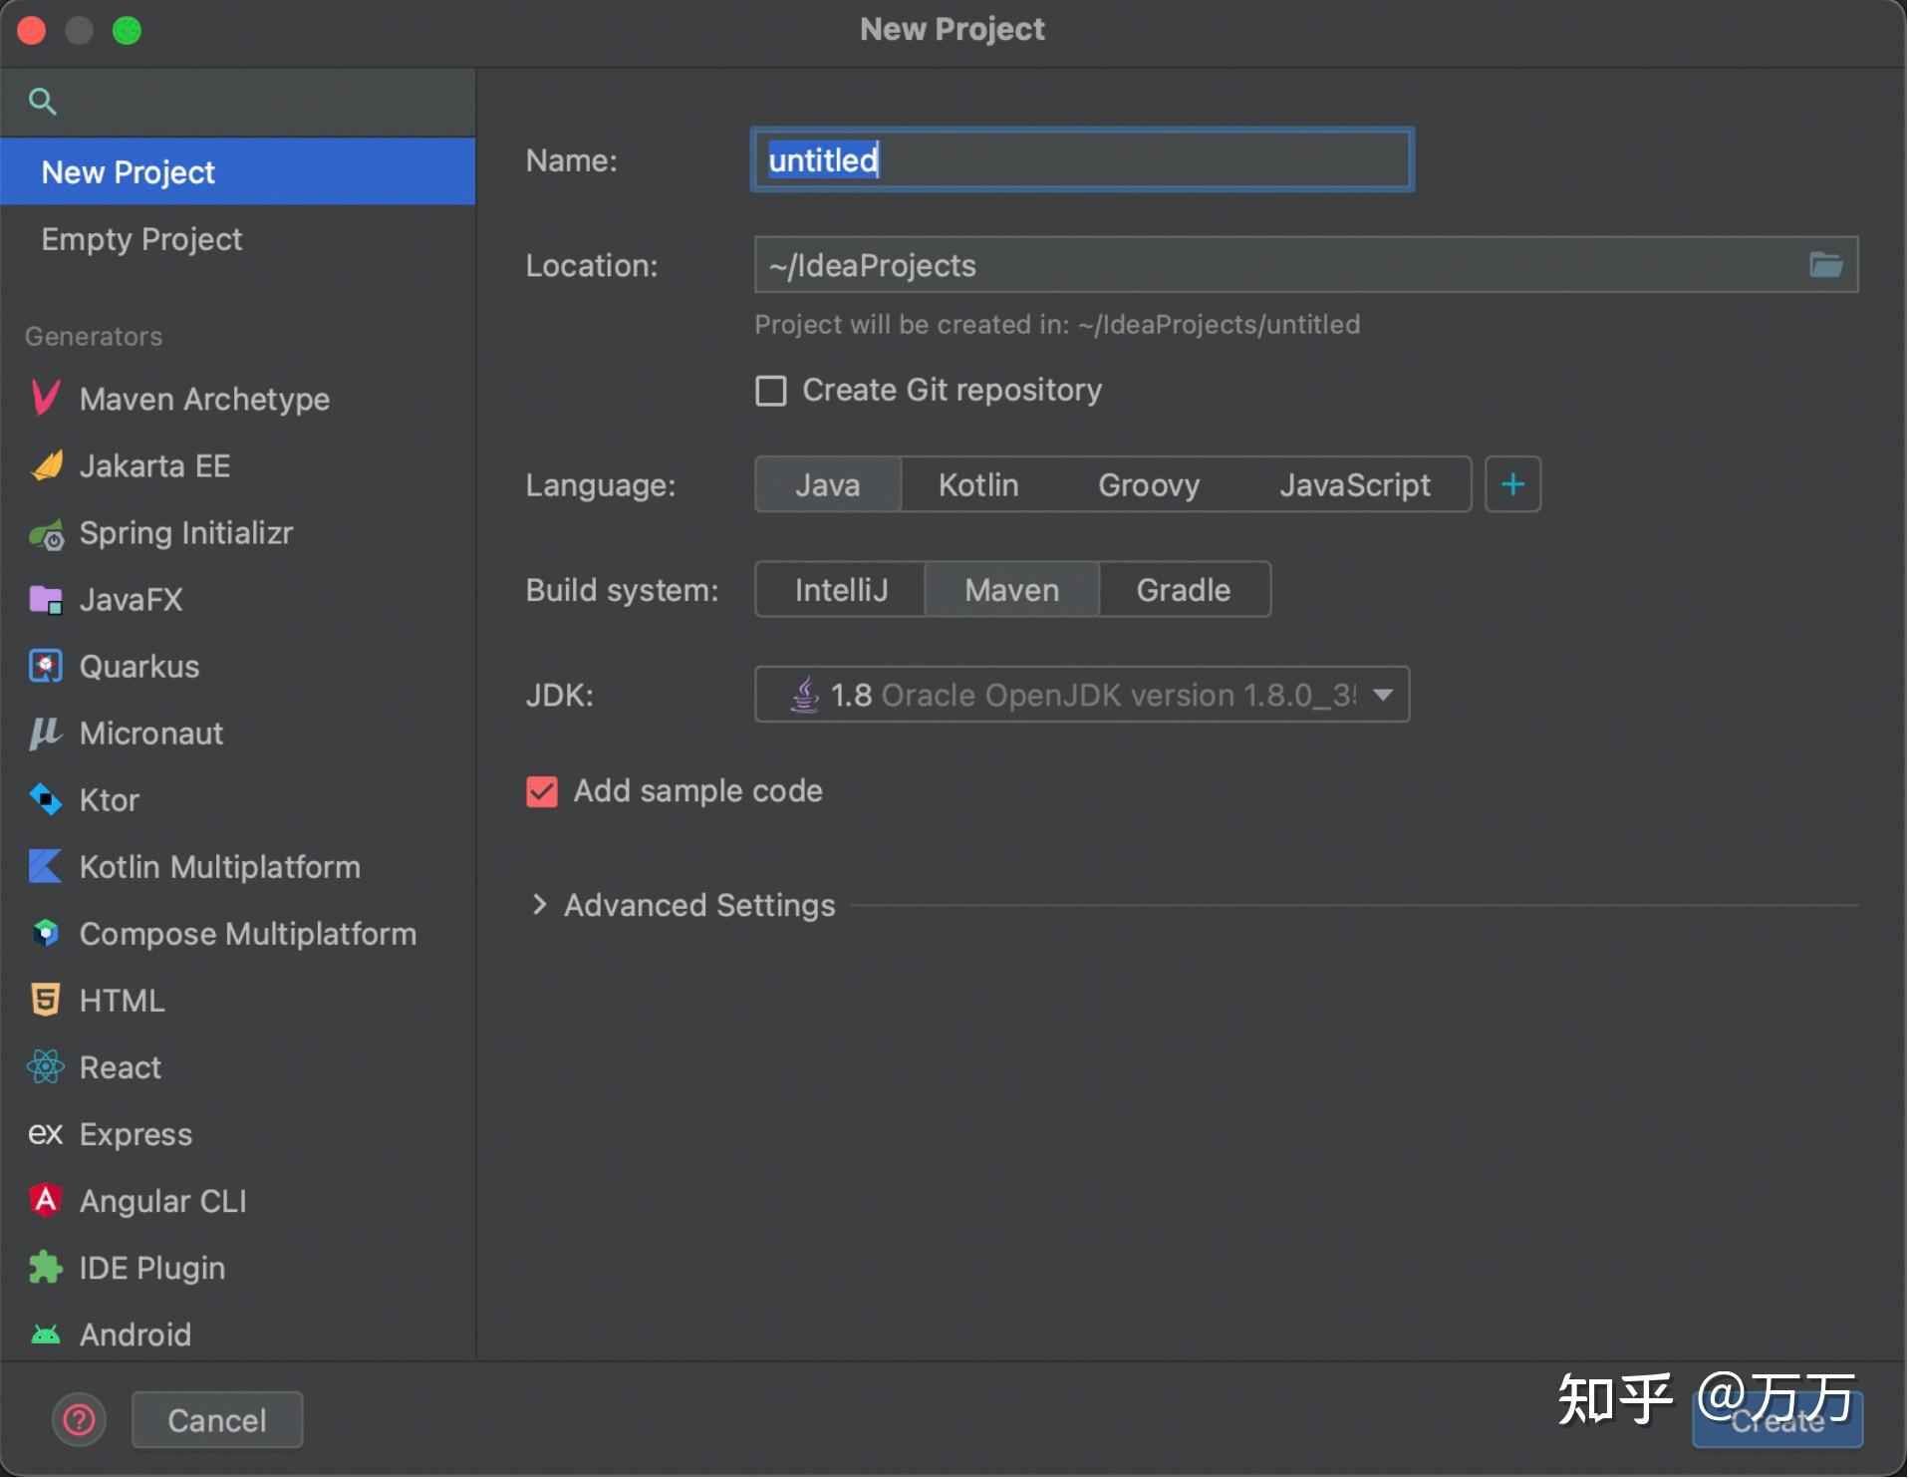
Task: Add another language with plus button
Action: 1514,485
